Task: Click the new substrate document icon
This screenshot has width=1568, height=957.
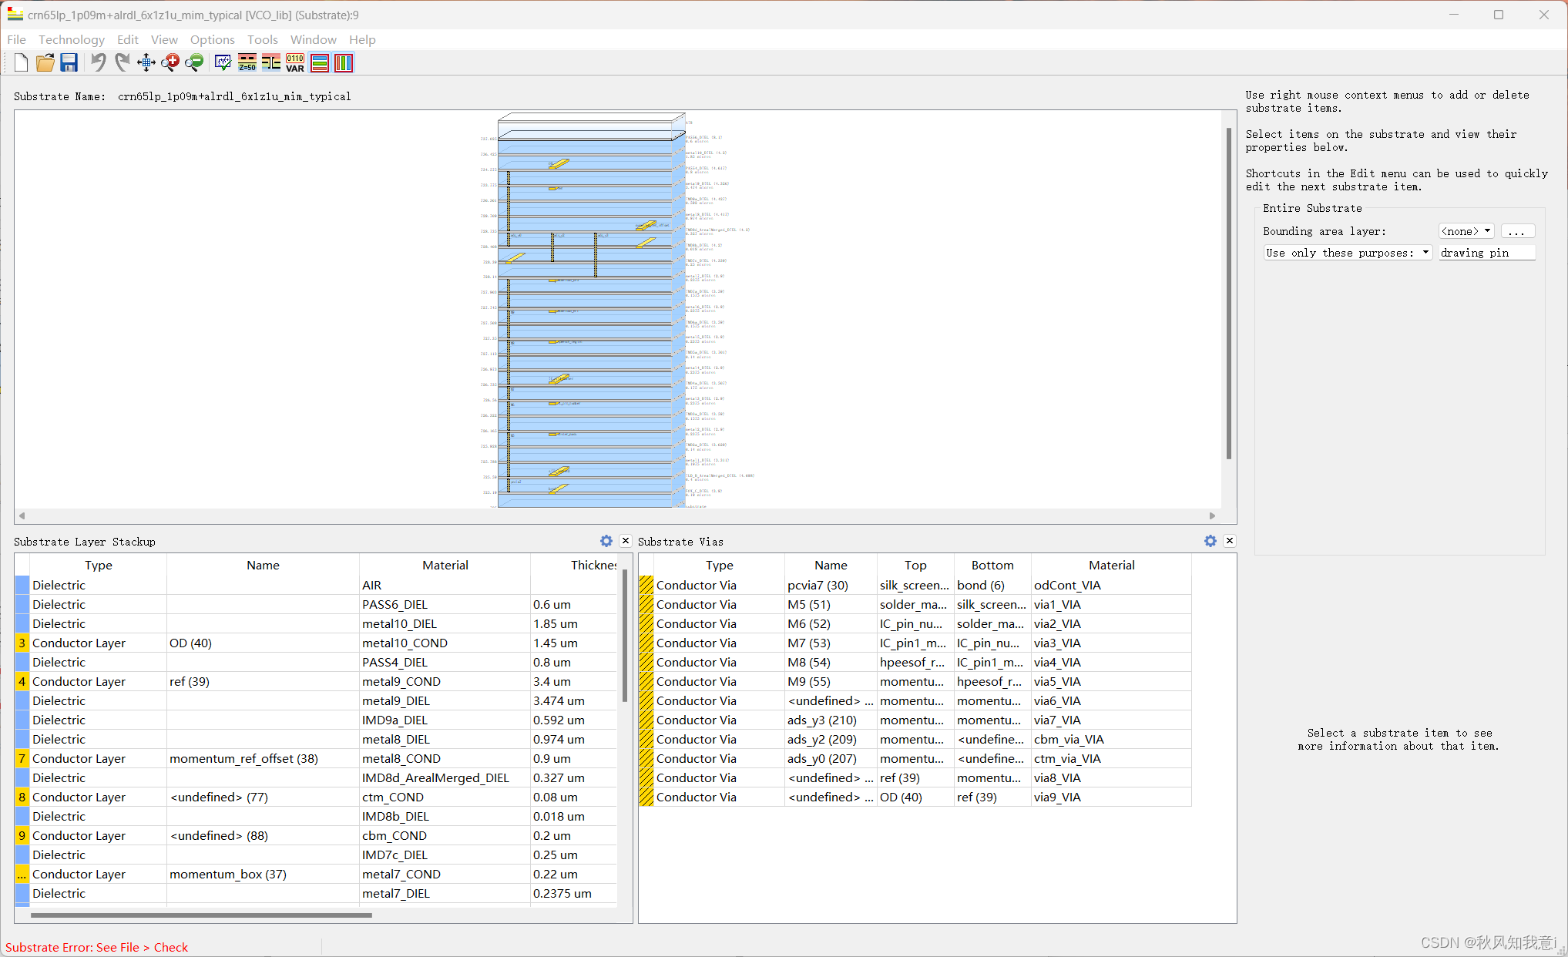Action: tap(21, 63)
